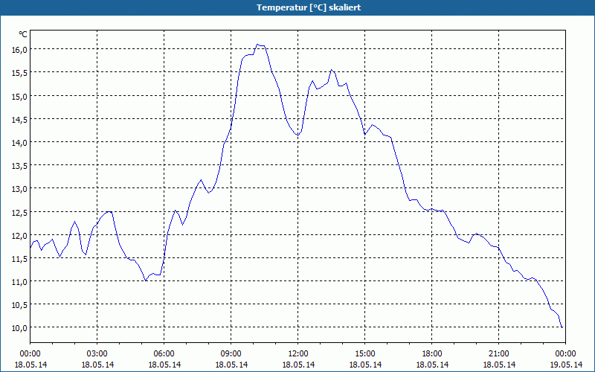Click the 15:00 time axis label
The height and width of the screenshot is (372, 595).
point(365,354)
